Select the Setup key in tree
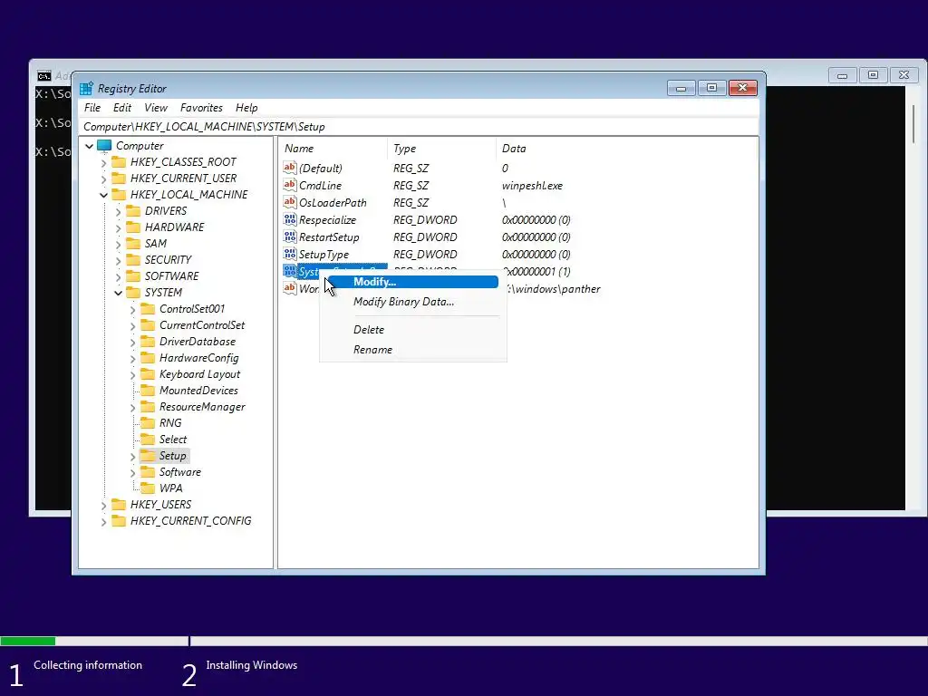 pyautogui.click(x=172, y=456)
